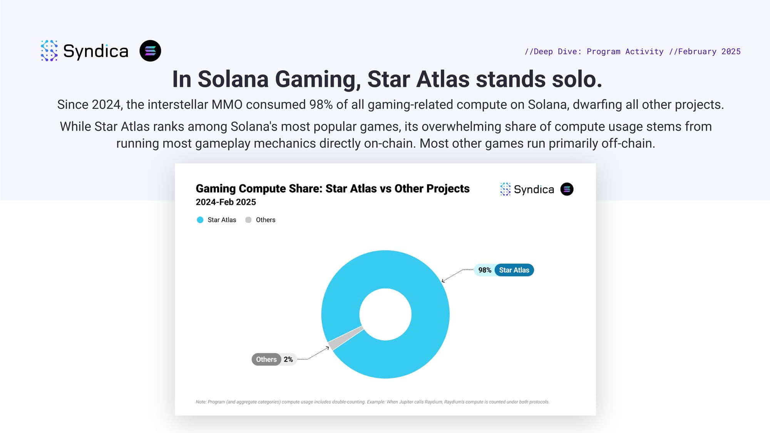
Task: Toggle the Star Atlas legend entry
Action: [216, 220]
